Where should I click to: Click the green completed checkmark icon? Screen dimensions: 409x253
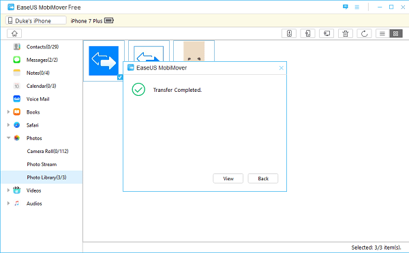(x=138, y=90)
